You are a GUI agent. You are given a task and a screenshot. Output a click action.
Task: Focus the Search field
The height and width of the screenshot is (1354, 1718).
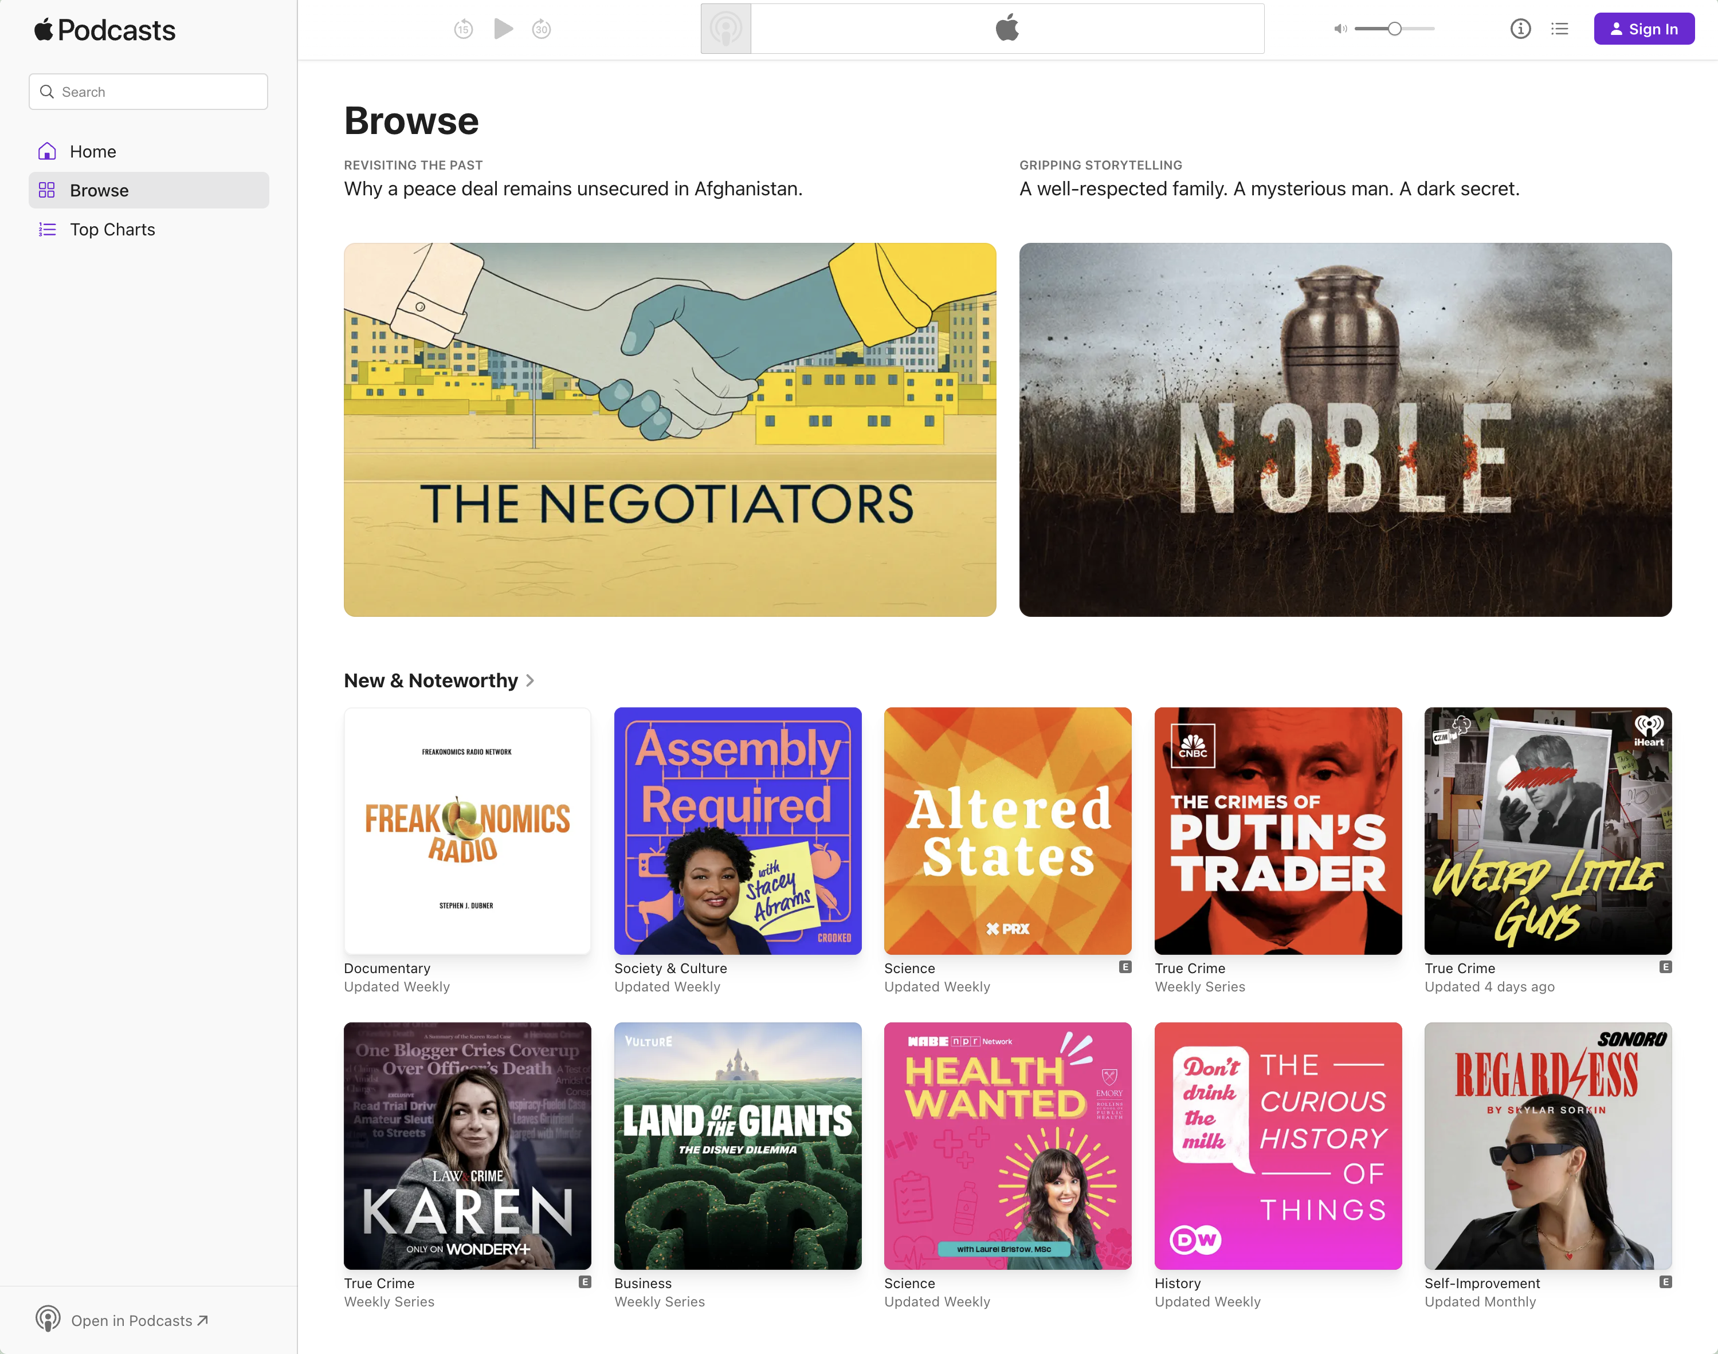[148, 92]
